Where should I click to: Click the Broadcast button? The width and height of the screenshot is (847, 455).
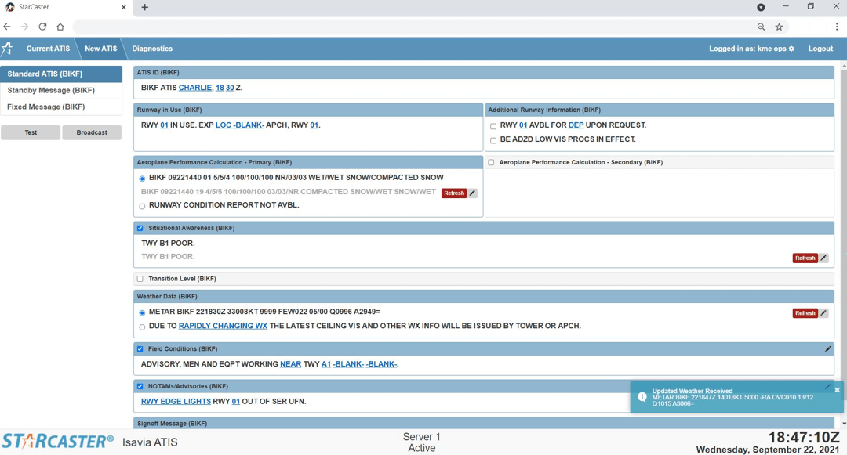coord(92,132)
